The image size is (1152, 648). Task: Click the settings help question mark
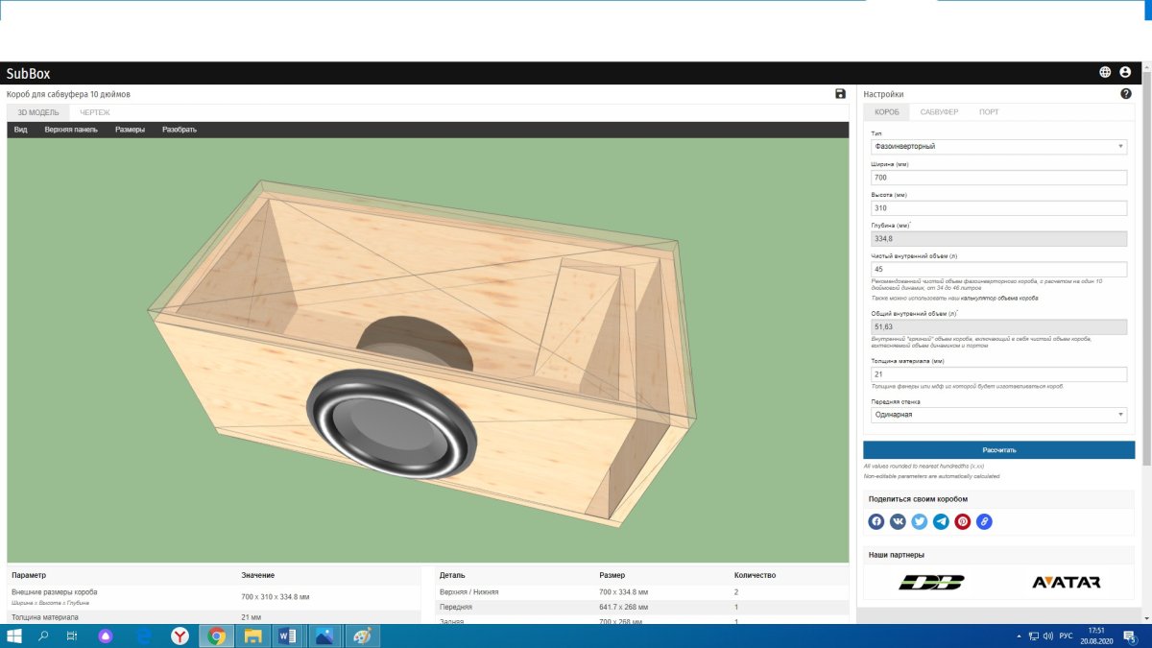point(1126,94)
